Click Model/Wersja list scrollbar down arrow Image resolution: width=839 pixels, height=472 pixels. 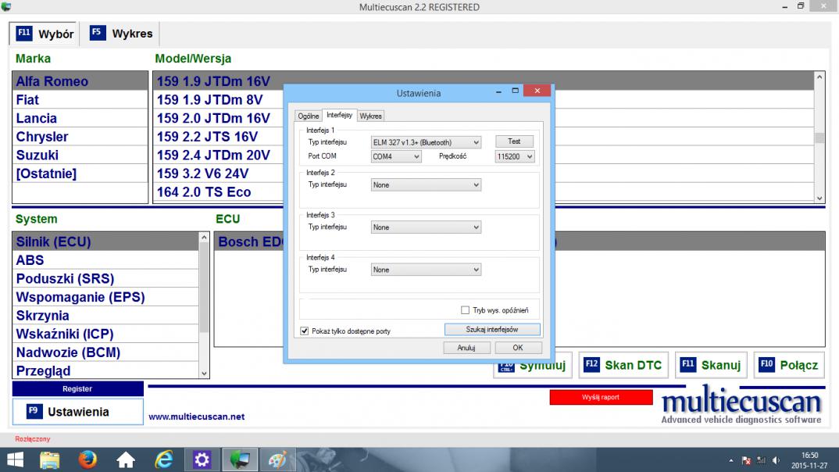click(819, 198)
